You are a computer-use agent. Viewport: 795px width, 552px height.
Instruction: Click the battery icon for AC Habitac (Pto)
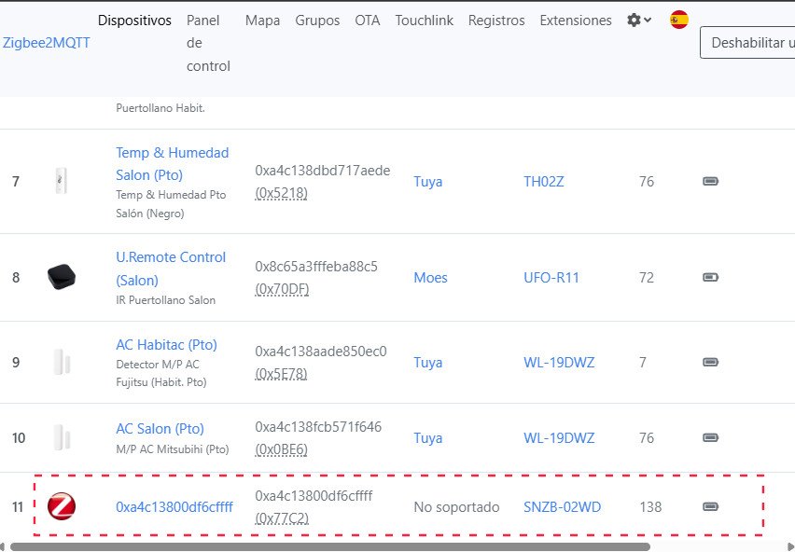710,363
